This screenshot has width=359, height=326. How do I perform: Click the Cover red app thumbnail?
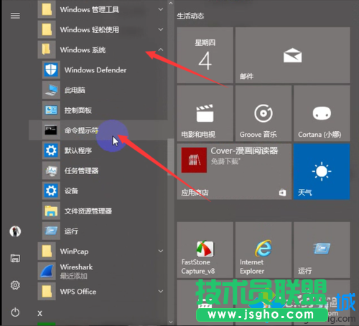(x=194, y=160)
